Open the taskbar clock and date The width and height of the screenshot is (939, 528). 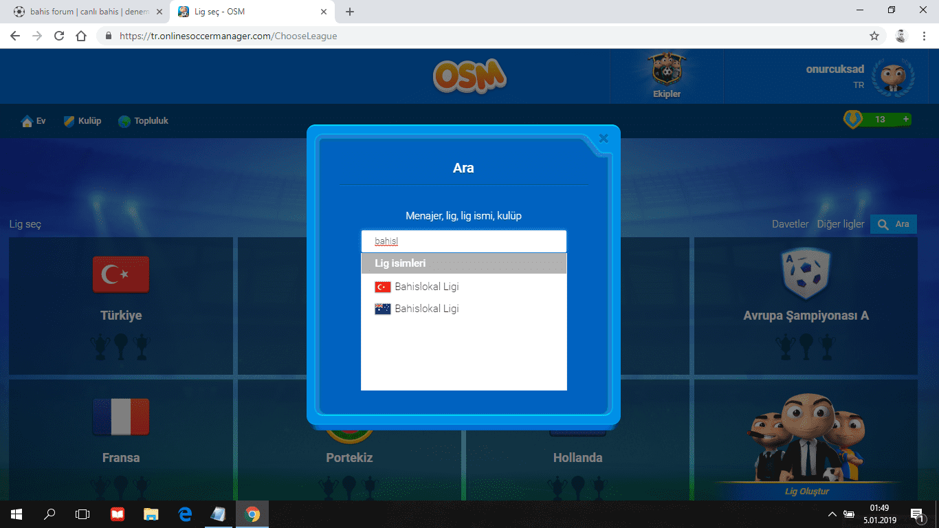coord(879,514)
